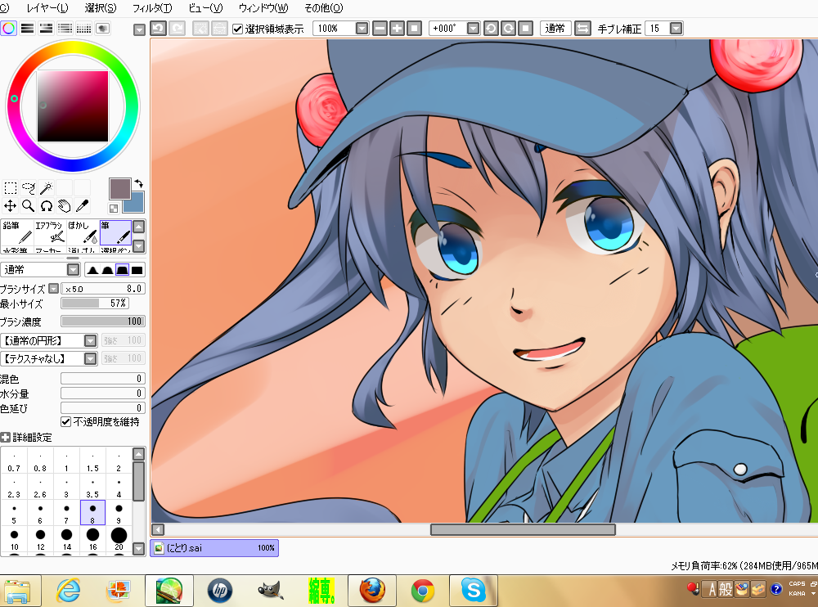Expand the 詳細設定 section
This screenshot has height=607, width=818.
point(5,438)
